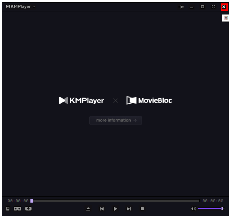Click the seek bar timeline

(x=115, y=201)
